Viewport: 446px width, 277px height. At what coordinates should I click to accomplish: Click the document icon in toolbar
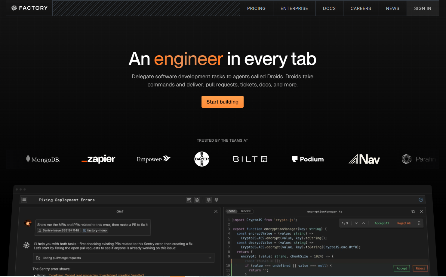pyautogui.click(x=197, y=200)
